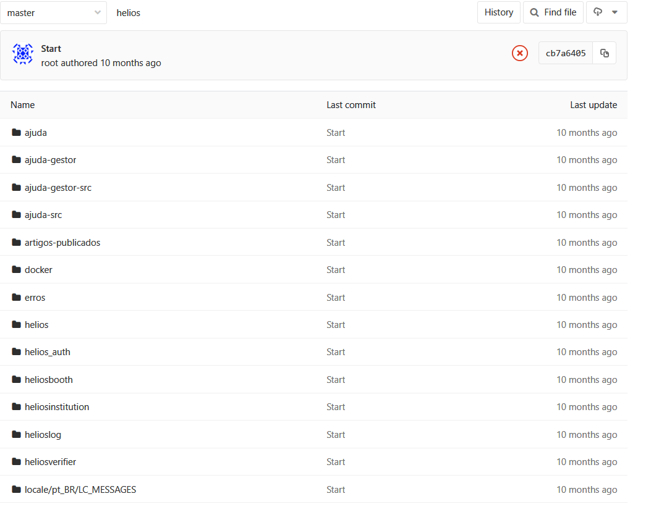Image resolution: width=651 pixels, height=512 pixels.
Task: Copy the commit SHA cb7a6405
Action: coord(605,53)
